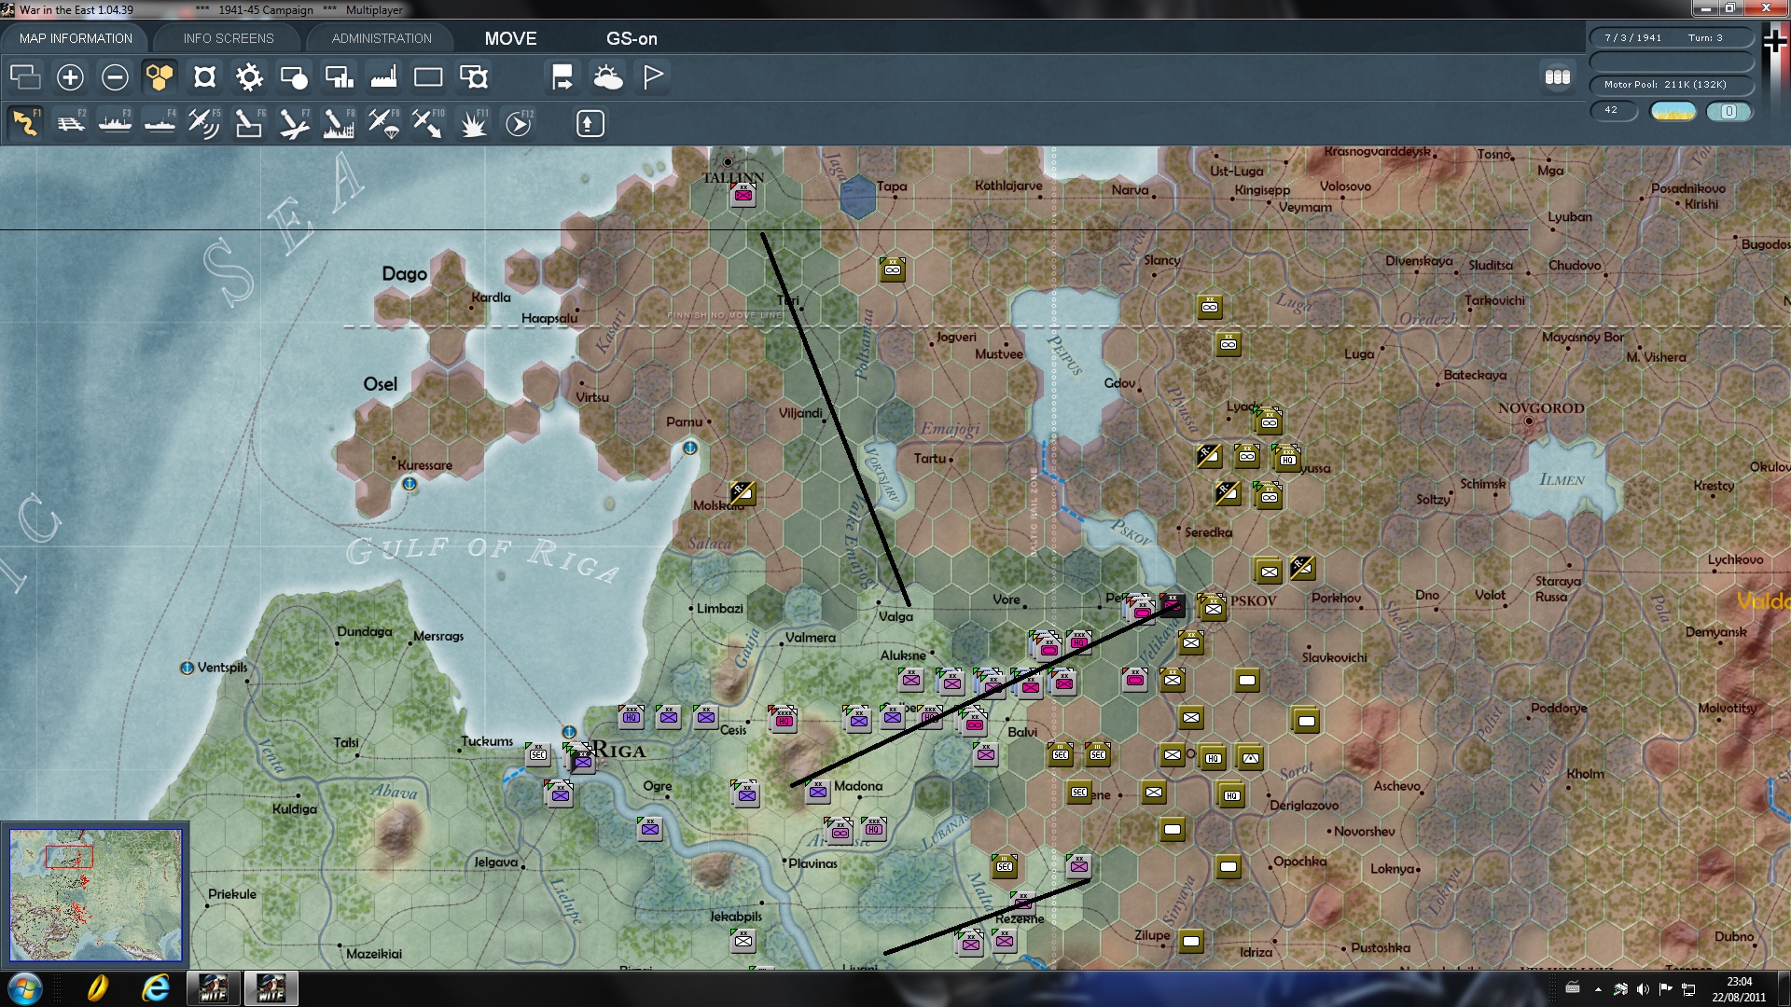
Task: Toggle the window-with-gear overlay icon
Action: click(x=474, y=76)
